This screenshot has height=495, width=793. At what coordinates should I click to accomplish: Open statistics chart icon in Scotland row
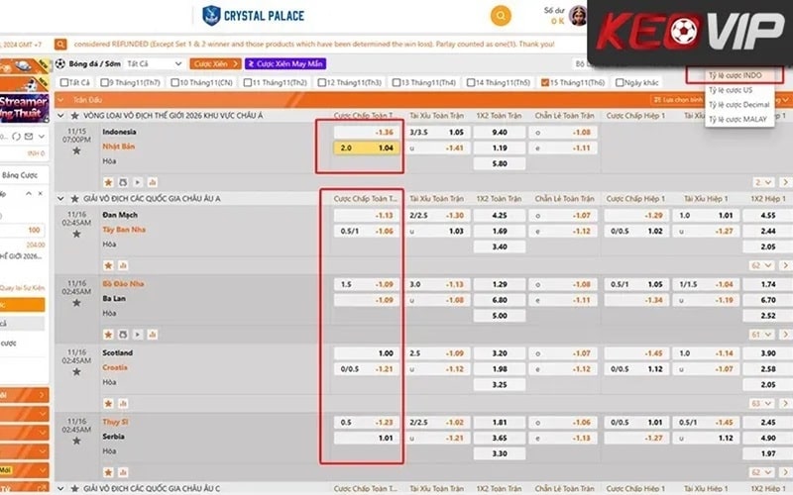pyautogui.click(x=123, y=404)
